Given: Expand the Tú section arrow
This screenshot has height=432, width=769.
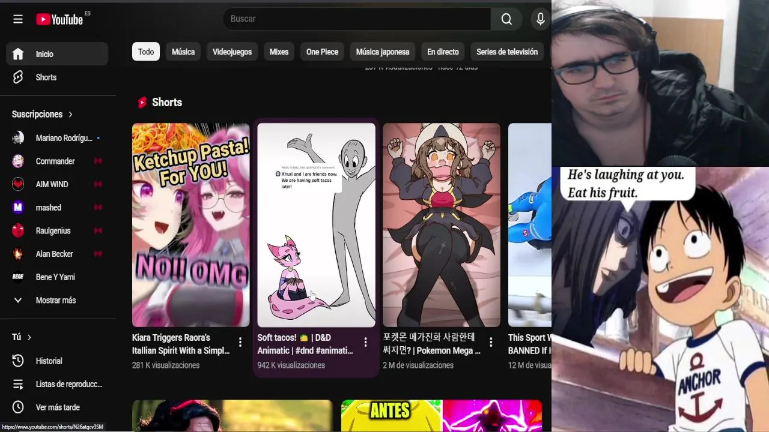Looking at the screenshot, I should (29, 338).
